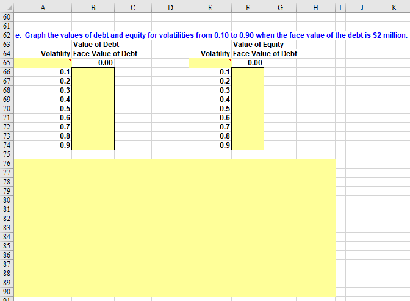Click volatility 0.2 in cell A67
The width and height of the screenshot is (410, 301).
pos(43,81)
